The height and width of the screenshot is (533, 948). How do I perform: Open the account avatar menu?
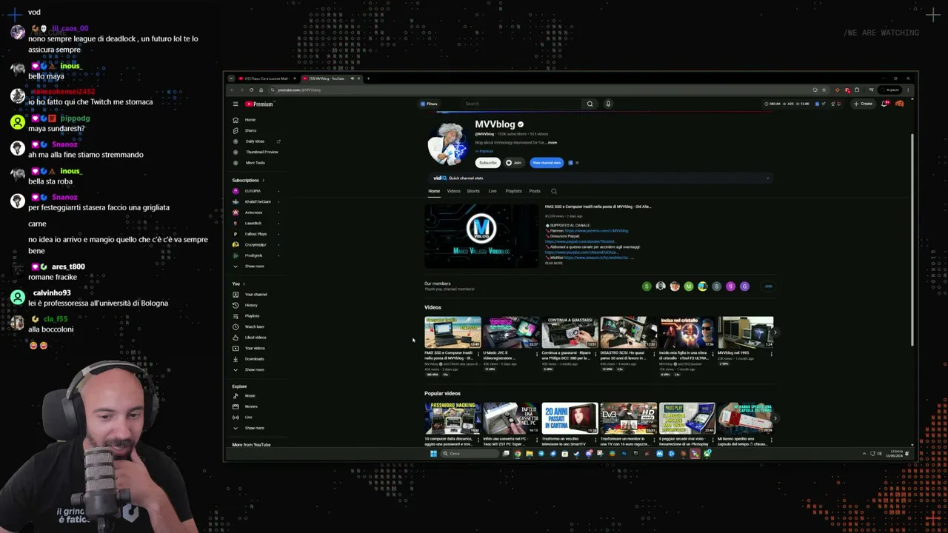899,104
